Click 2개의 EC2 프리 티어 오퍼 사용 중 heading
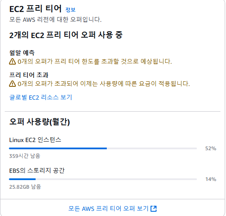The height and width of the screenshot is (216, 226). point(66,35)
